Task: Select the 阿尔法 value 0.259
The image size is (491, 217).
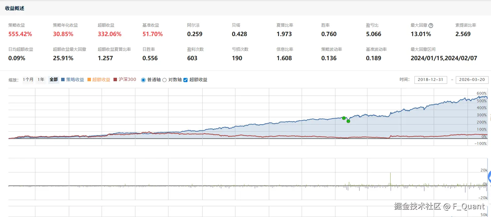Action: tap(195, 34)
